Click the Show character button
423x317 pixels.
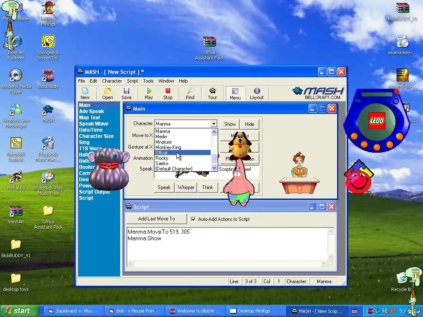point(230,124)
